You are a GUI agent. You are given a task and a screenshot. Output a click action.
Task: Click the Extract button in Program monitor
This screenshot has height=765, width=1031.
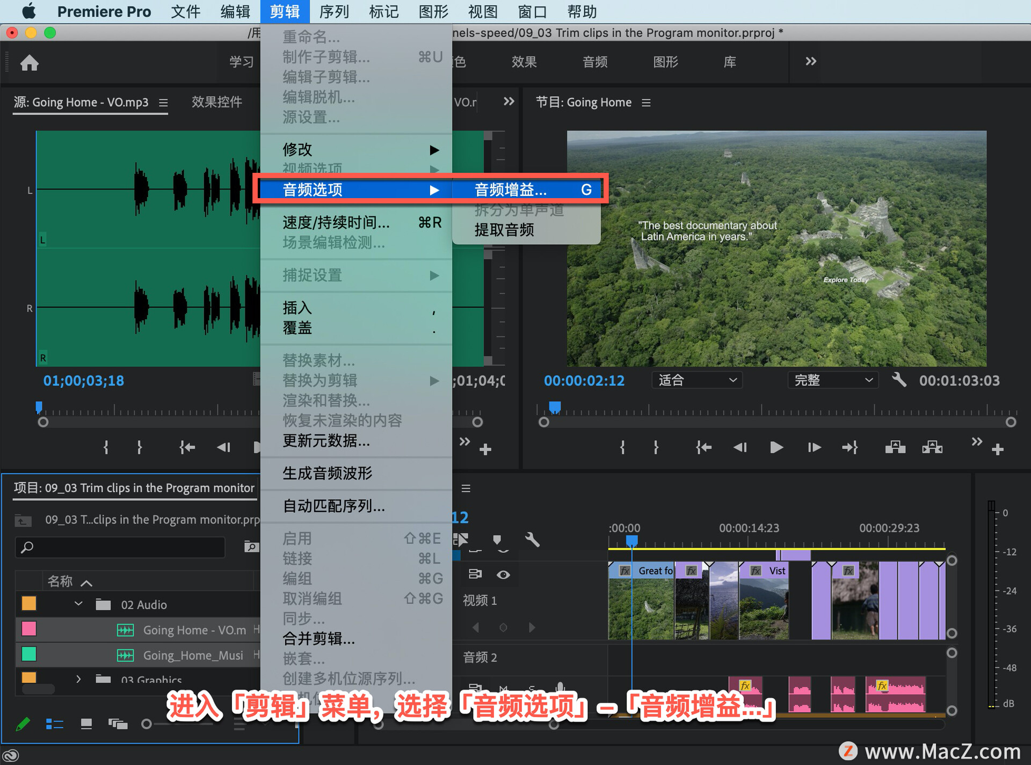932,447
